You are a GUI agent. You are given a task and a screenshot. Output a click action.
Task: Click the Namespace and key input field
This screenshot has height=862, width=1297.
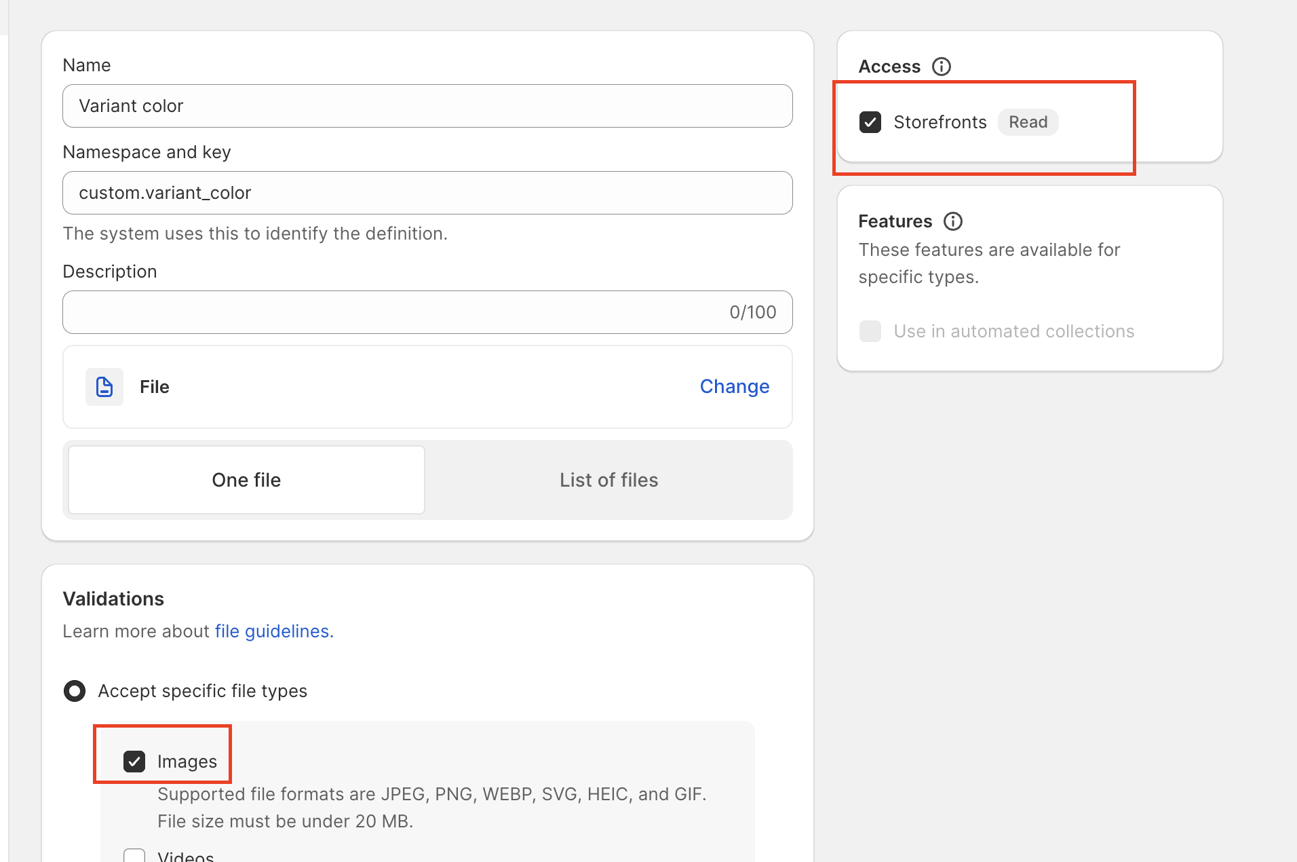pos(427,193)
